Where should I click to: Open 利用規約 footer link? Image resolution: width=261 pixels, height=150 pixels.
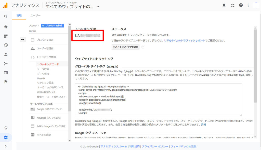pyautogui.click(x=134, y=146)
